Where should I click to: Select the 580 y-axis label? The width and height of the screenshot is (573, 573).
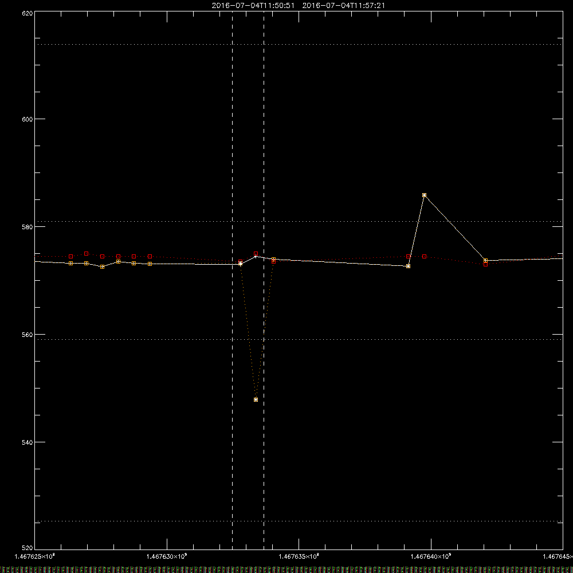click(28, 227)
